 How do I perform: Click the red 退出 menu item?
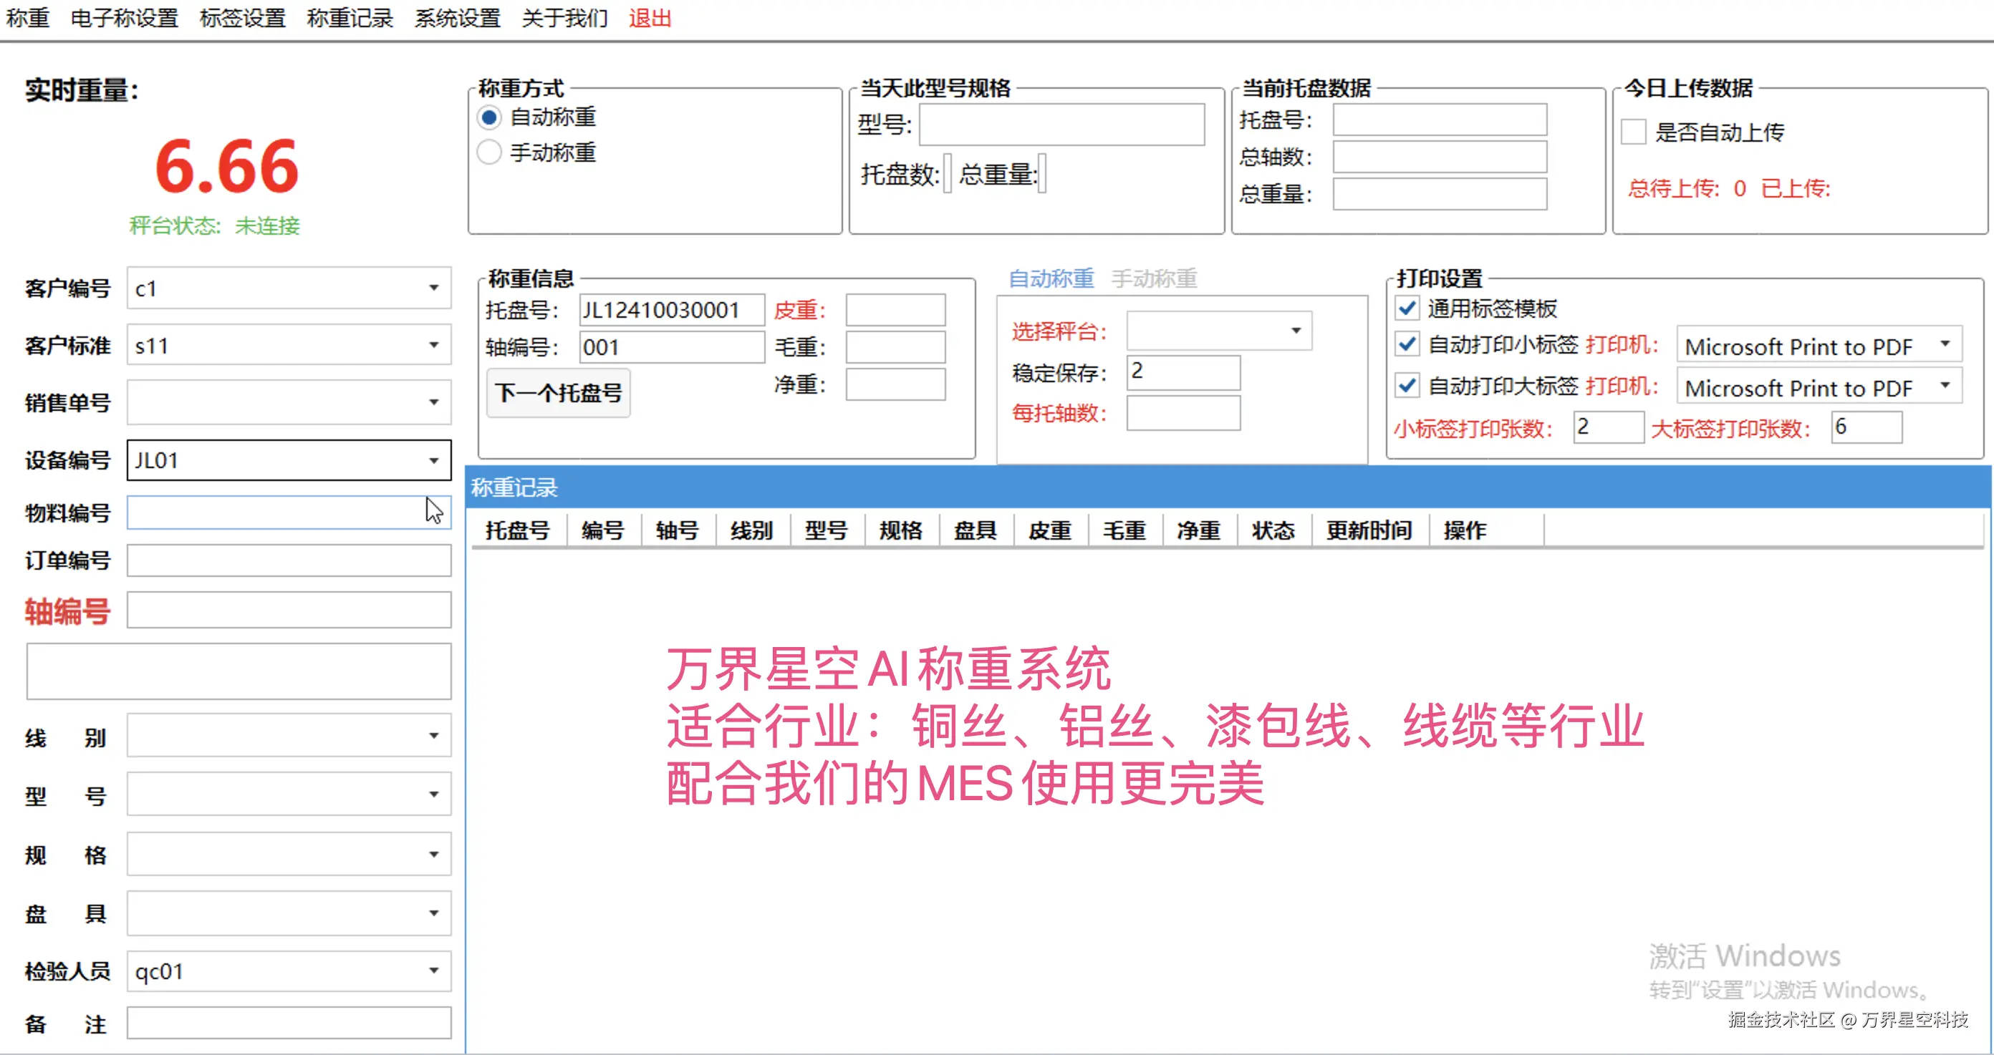coord(649,18)
